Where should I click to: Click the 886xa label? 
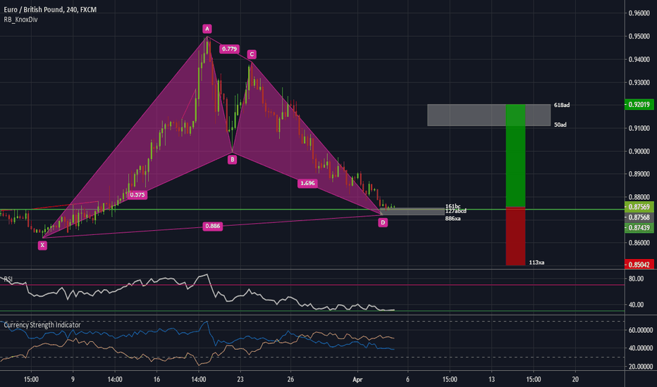[453, 218]
